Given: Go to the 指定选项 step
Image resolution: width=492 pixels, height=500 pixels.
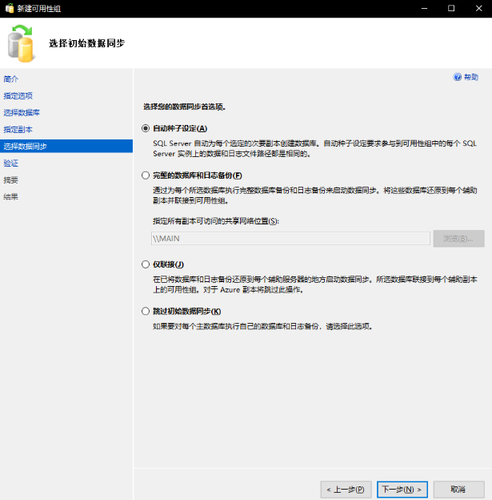Looking at the screenshot, I should [18, 95].
